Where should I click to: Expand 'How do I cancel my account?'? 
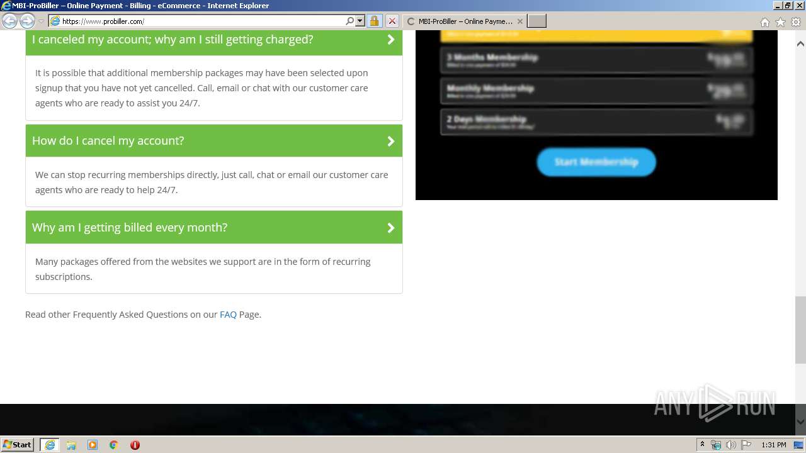(214, 140)
